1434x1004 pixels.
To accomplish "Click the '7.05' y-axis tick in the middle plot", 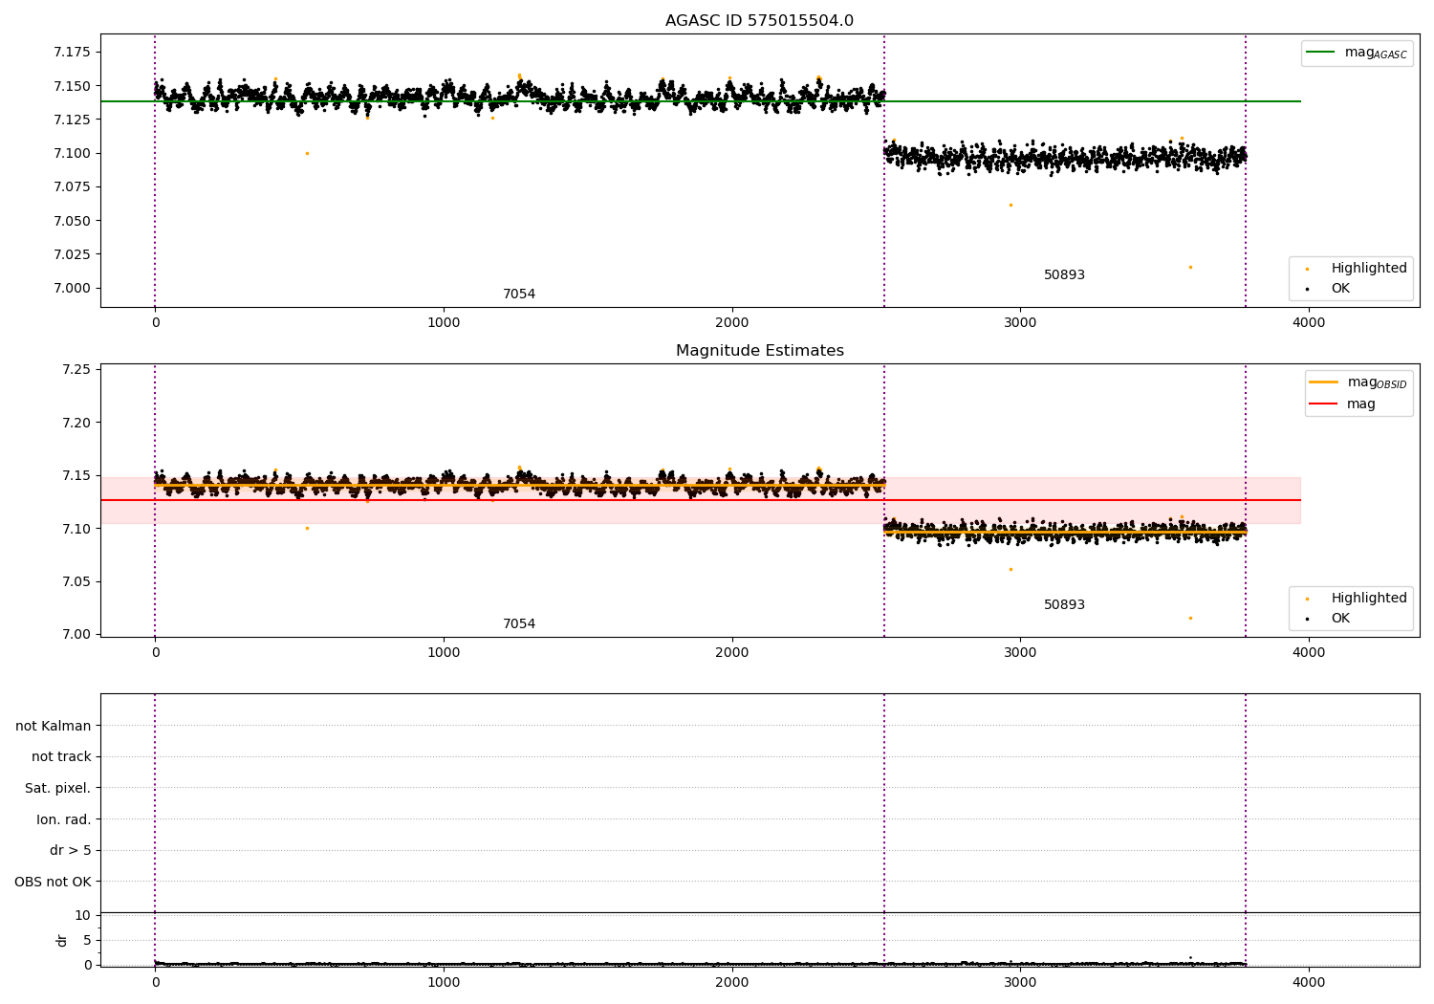I will pyautogui.click(x=76, y=581).
